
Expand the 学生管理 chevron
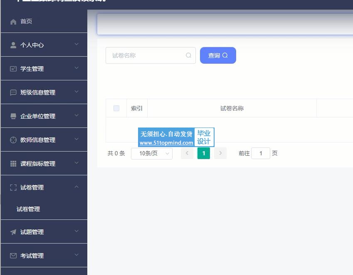tap(77, 68)
